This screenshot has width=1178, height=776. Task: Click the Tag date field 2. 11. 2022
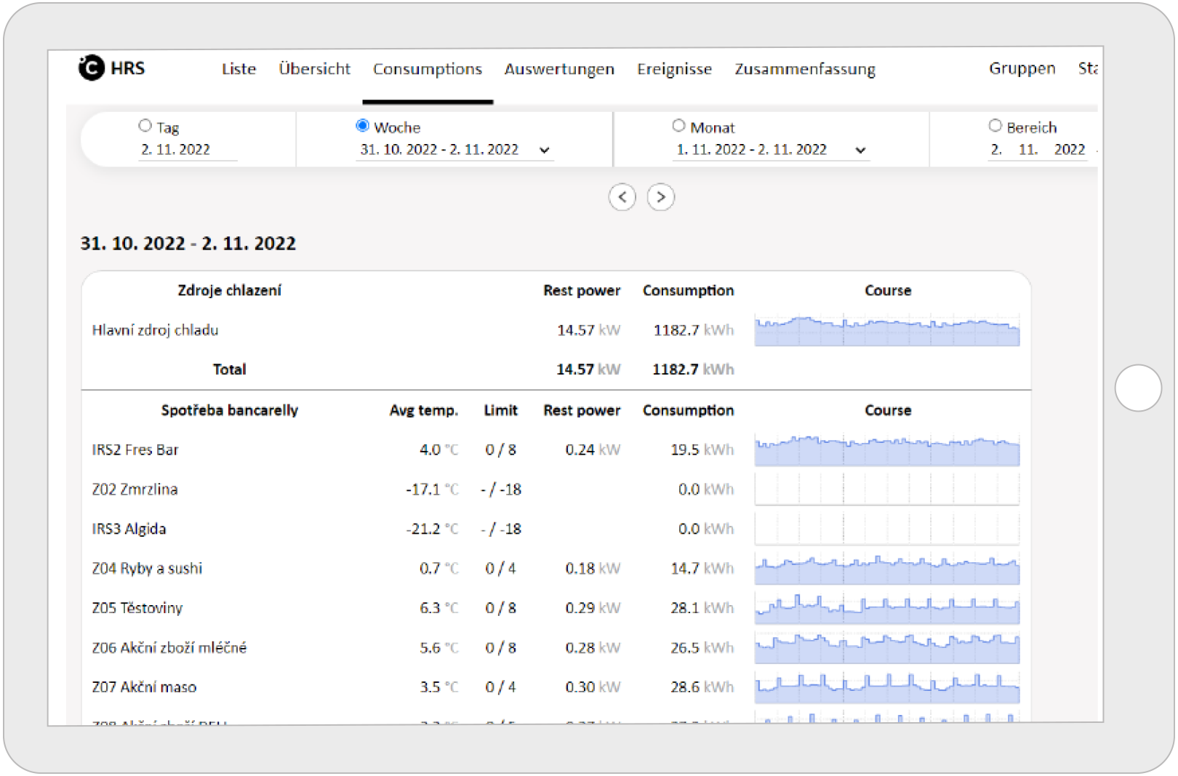[188, 150]
